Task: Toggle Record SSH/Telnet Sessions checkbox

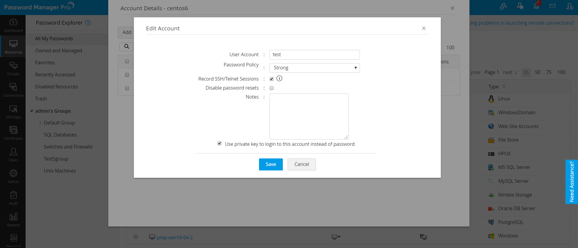Action: 272,79
